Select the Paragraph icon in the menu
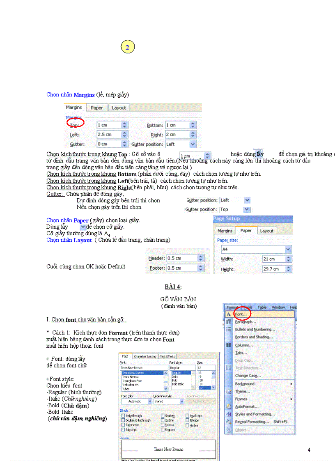Screen dimensions: 335x461 coord(228,322)
